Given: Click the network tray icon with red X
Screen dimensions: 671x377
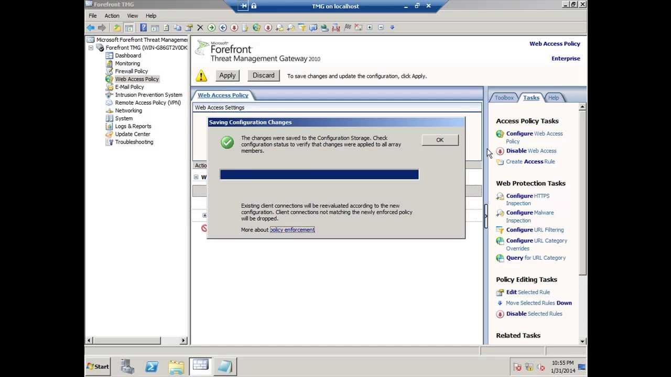Looking at the screenshot, I should [517, 367].
